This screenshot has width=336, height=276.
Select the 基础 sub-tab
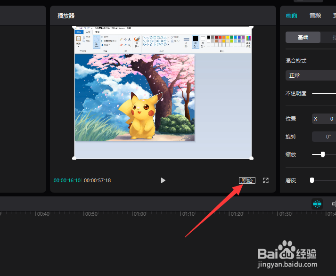point(303,37)
